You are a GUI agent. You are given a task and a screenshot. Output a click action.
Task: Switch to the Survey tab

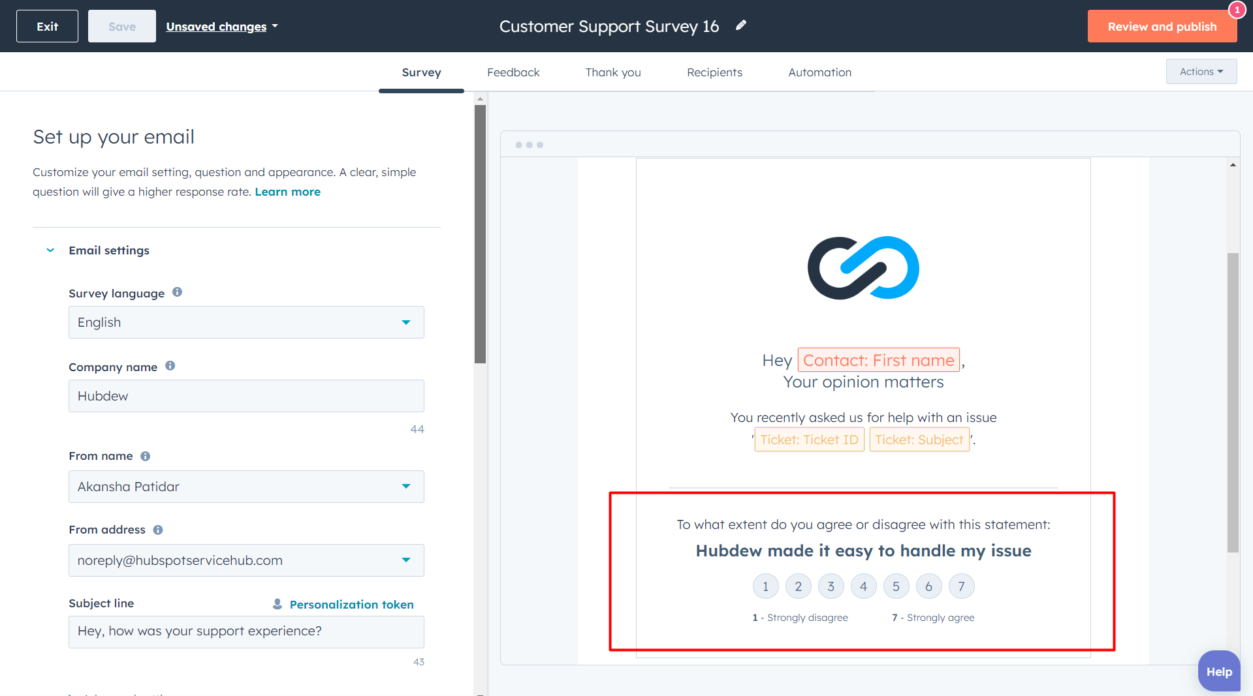pos(421,72)
